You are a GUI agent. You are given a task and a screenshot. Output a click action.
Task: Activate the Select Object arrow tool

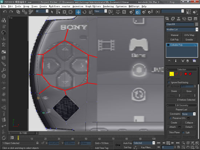pos(52,12)
